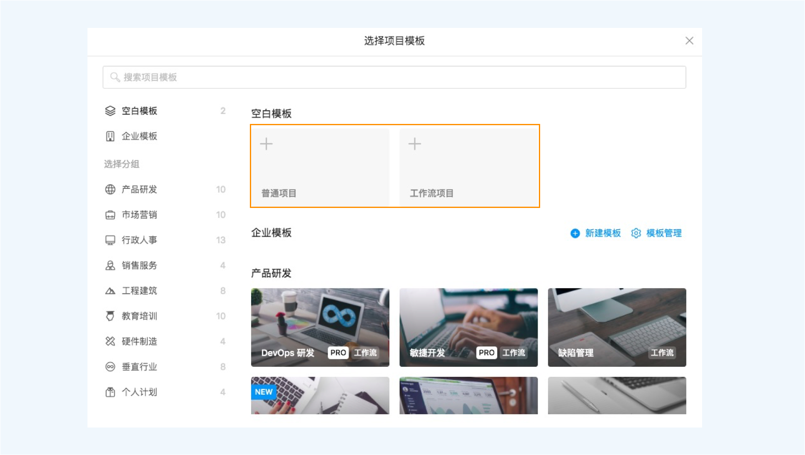Focus the 搜索项目模板 search field

(394, 77)
